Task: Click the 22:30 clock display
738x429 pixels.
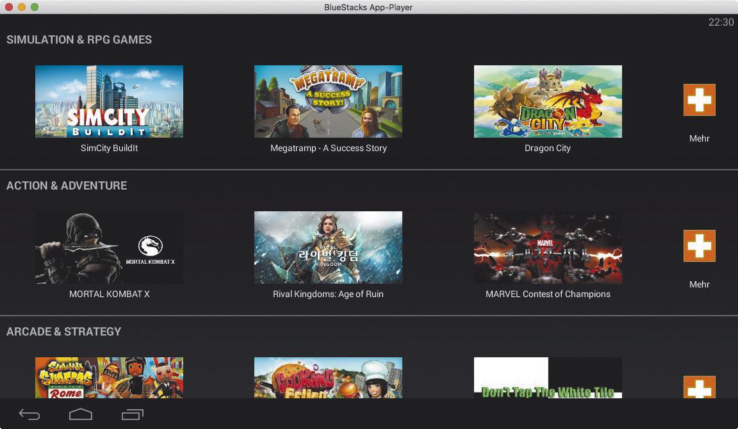Action: [721, 22]
